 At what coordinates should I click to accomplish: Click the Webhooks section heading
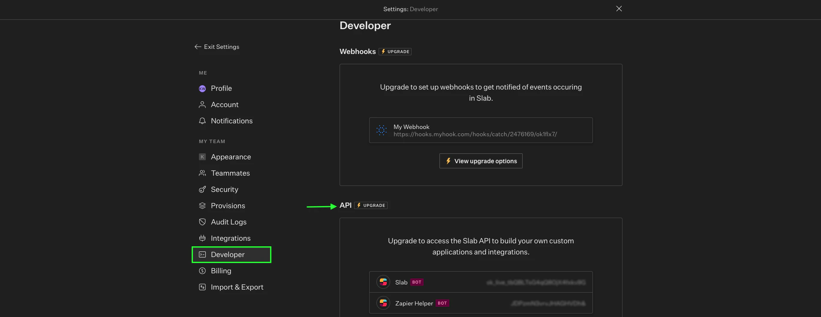pyautogui.click(x=358, y=51)
